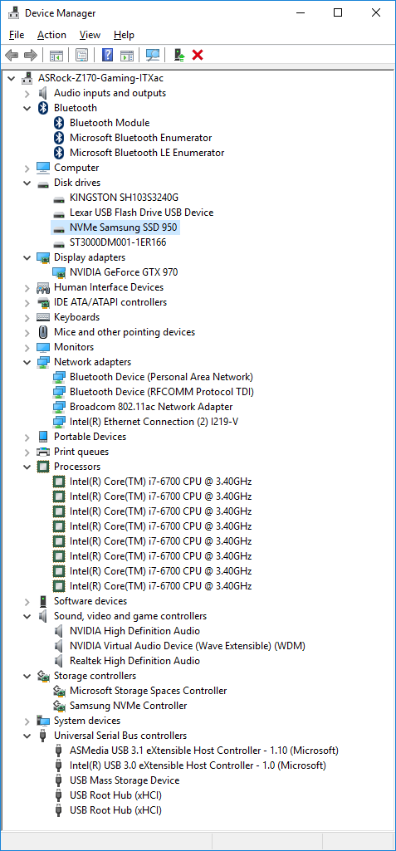The image size is (396, 851).
Task: Click the Show/Hide Console Tree icon
Action: click(x=56, y=55)
